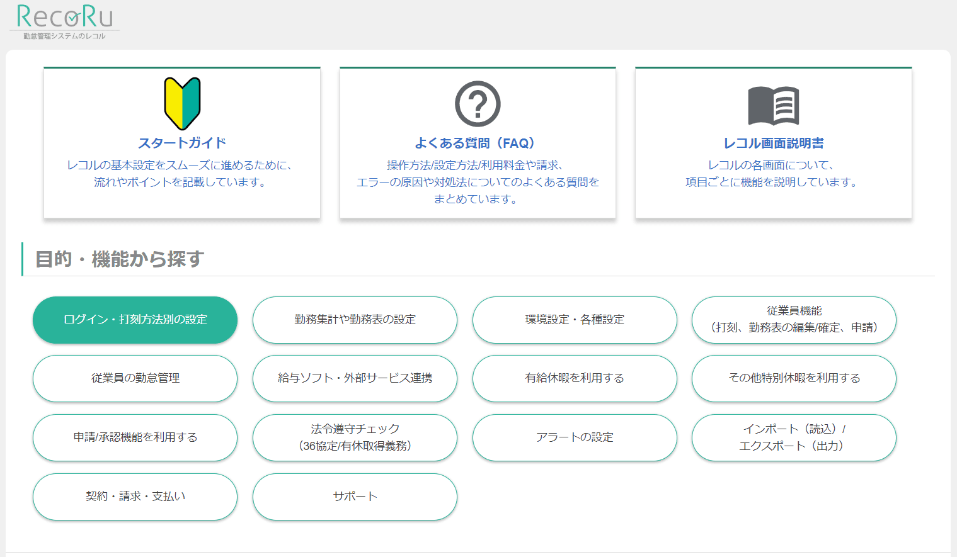Click the FAQ question mark icon
This screenshot has width=957, height=557.
(478, 104)
